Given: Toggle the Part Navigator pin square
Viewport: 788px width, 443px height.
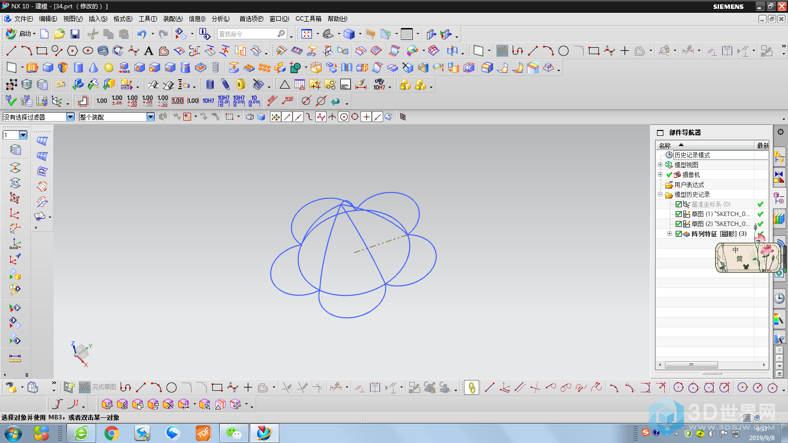Looking at the screenshot, I should [x=660, y=132].
